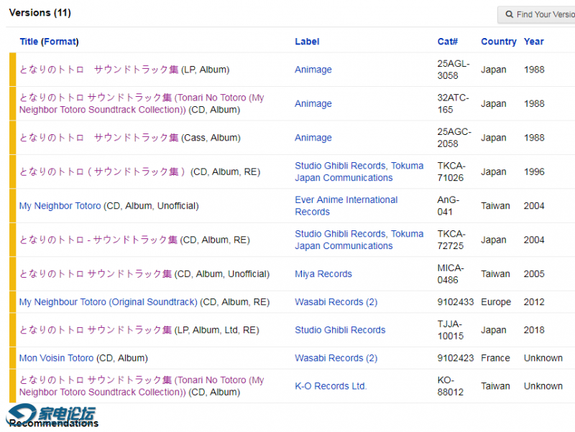Click the Find Your Version search button
The width and height of the screenshot is (575, 432).
[537, 14]
